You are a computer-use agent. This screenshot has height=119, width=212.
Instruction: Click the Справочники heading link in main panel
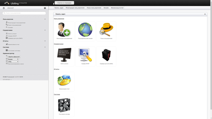coord(59,44)
